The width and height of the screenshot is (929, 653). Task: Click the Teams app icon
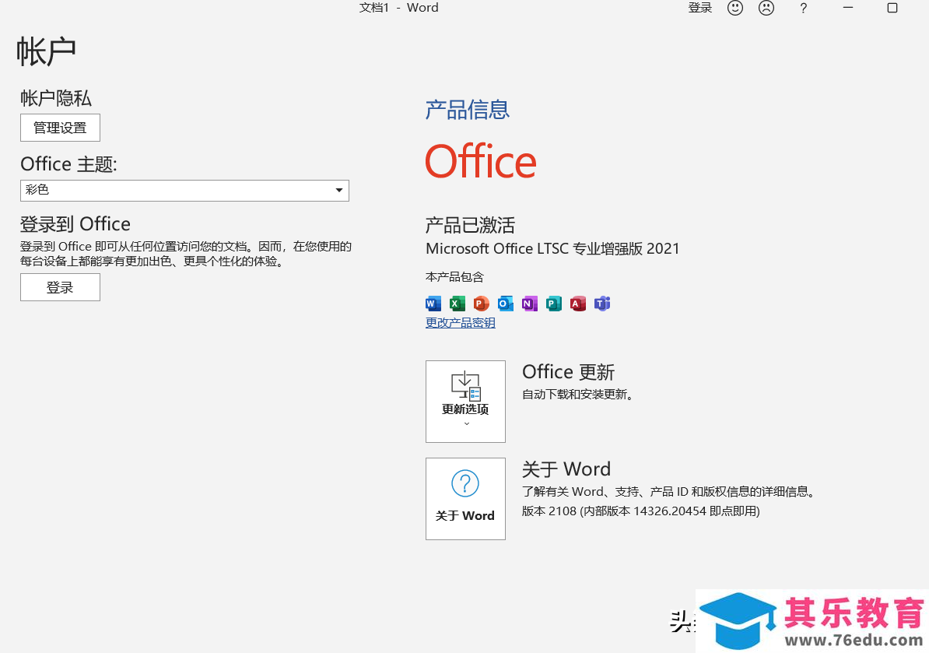tap(602, 304)
